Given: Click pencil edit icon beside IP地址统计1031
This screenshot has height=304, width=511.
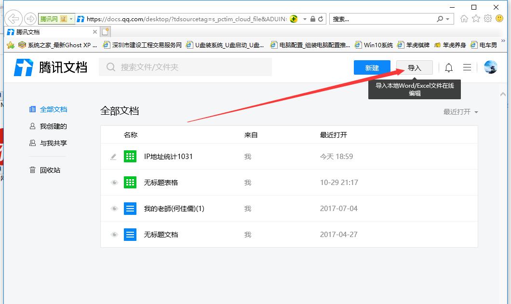Looking at the screenshot, I should tap(114, 157).
